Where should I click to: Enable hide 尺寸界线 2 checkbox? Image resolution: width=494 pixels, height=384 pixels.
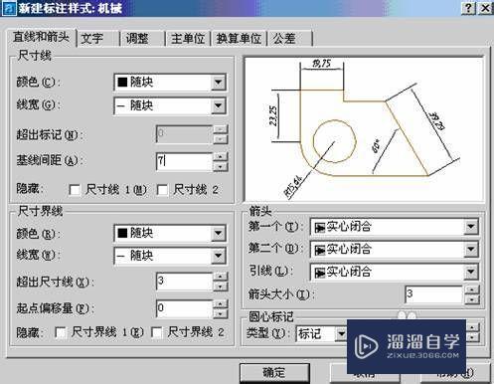pos(157,332)
